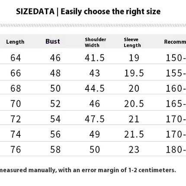The image size is (186, 186).
Task: Select bust value 54 cell
Action: pos(55,119)
